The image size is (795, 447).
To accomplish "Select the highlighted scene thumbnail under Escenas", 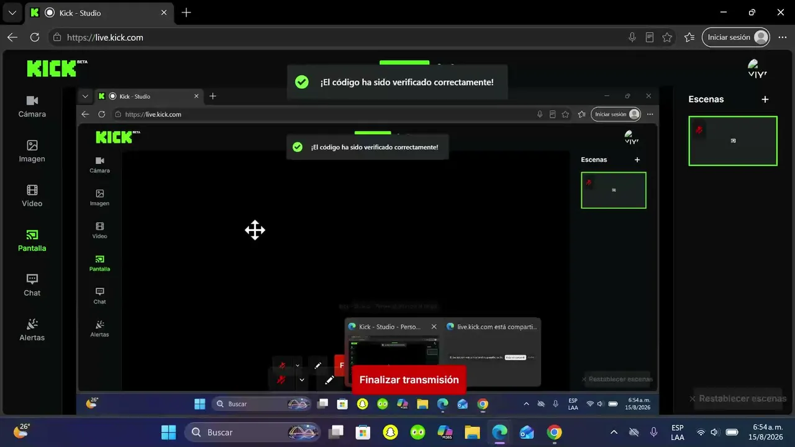I will pyautogui.click(x=733, y=141).
